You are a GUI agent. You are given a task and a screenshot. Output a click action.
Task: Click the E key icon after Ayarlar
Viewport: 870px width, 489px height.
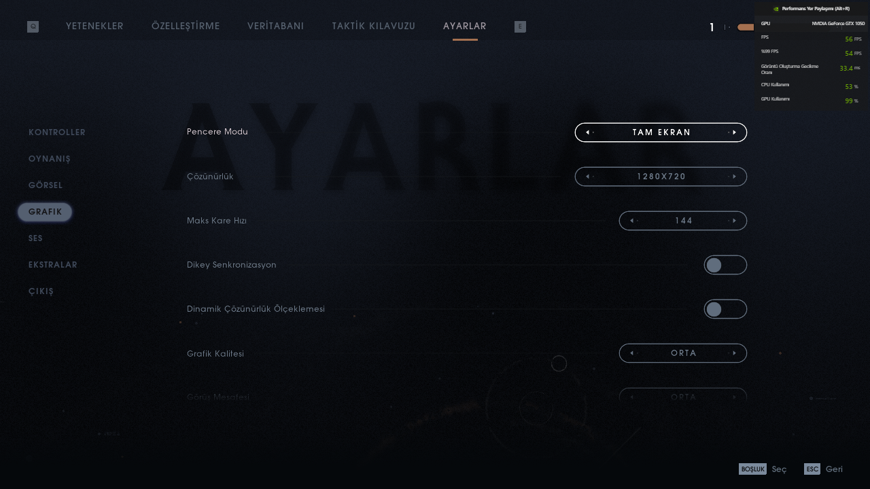520,26
